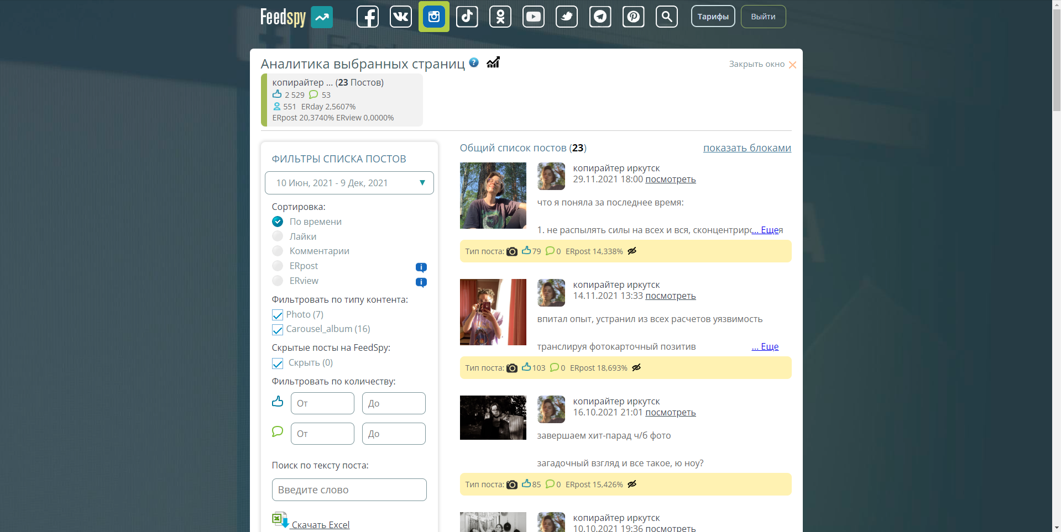
Task: Click the camera post type icon for 29.11.2021 post
Action: click(512, 251)
